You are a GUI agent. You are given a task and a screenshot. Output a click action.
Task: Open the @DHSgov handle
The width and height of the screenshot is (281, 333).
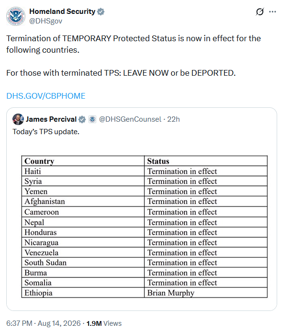45,21
